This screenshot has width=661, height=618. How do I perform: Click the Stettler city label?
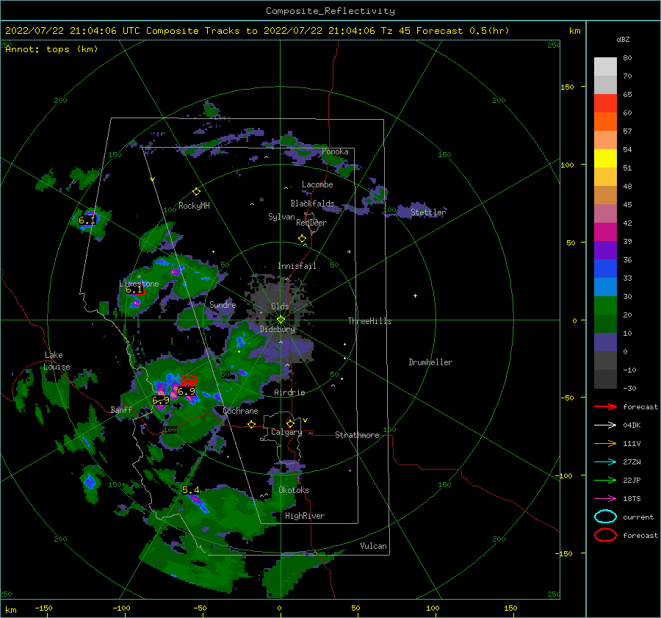[428, 212]
